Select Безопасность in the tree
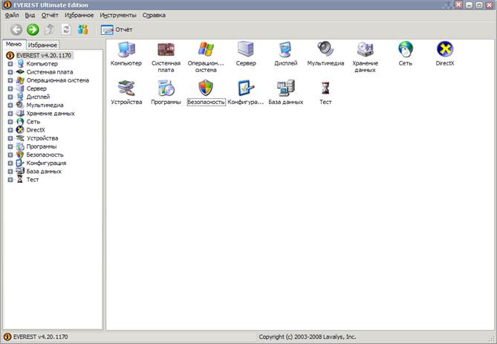497x344 pixels. 45,155
